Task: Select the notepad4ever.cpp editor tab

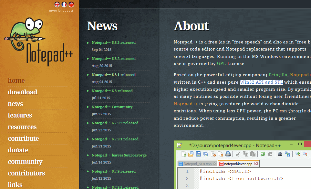Action: point(239,164)
